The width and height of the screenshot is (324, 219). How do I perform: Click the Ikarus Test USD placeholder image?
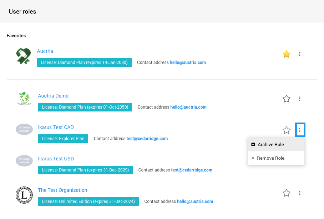[24, 161]
